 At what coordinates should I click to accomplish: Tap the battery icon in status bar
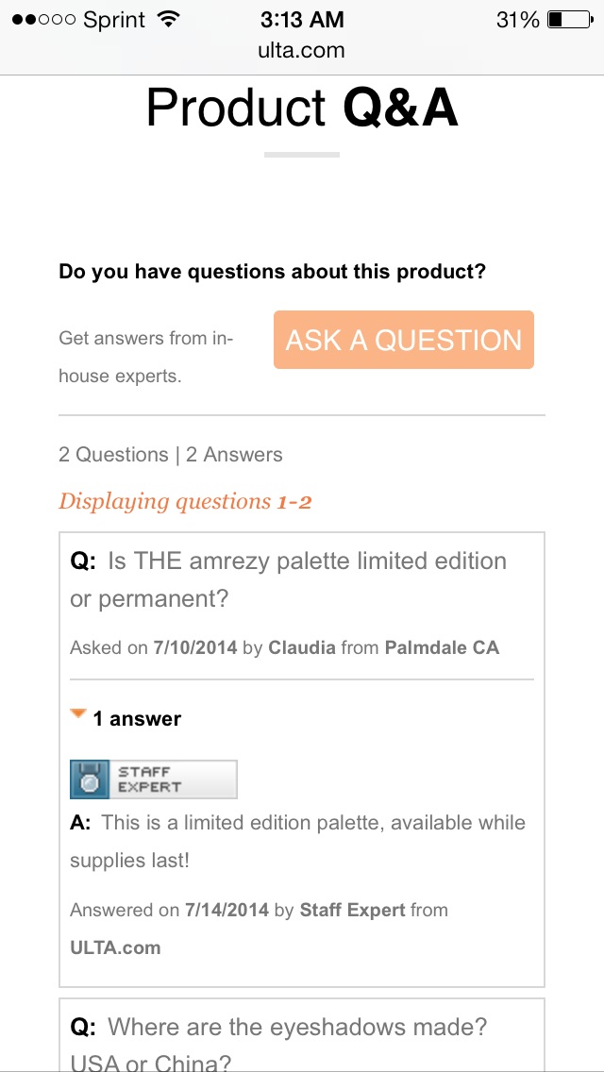click(x=570, y=20)
